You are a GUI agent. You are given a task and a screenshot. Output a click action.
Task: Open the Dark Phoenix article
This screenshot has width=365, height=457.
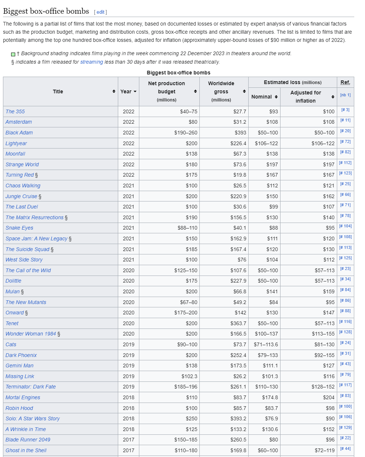pos(21,355)
